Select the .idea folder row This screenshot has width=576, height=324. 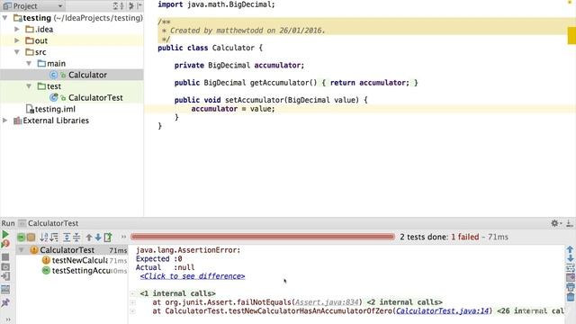72,29
